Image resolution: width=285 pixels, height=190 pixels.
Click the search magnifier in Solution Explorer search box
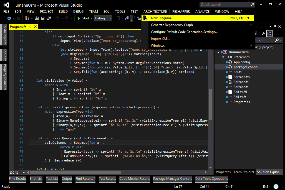tap(277, 40)
